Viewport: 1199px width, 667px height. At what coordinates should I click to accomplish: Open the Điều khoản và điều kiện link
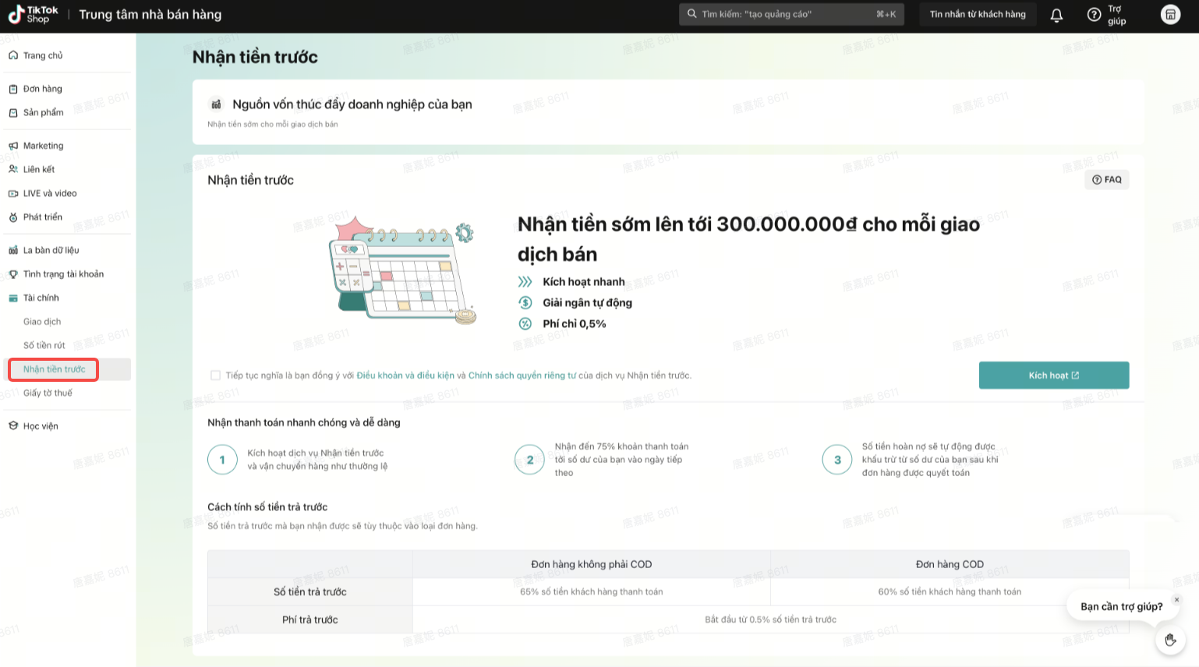click(405, 376)
